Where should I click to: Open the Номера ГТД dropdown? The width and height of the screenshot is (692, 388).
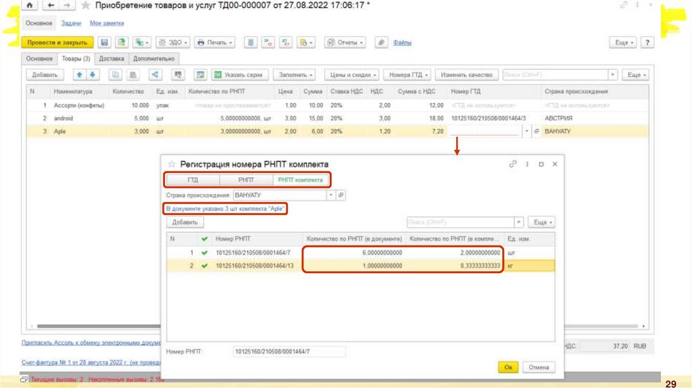coord(408,74)
